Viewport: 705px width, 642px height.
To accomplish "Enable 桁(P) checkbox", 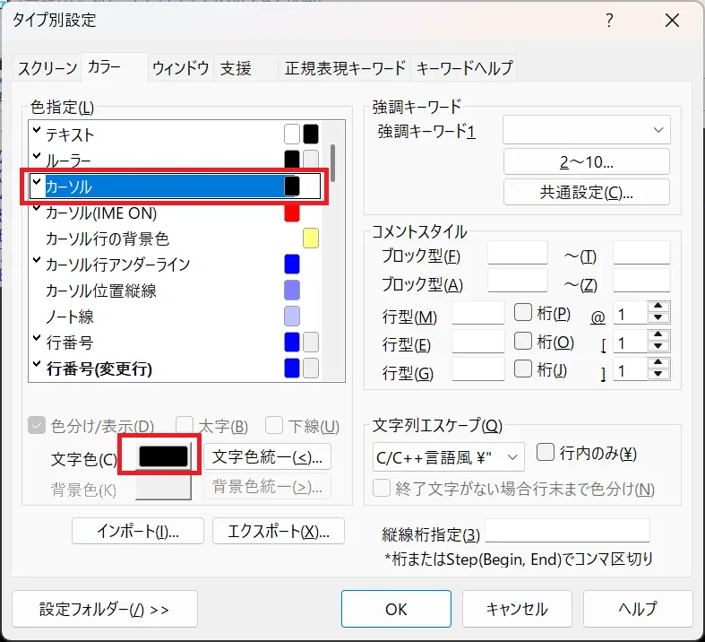I will point(523,312).
